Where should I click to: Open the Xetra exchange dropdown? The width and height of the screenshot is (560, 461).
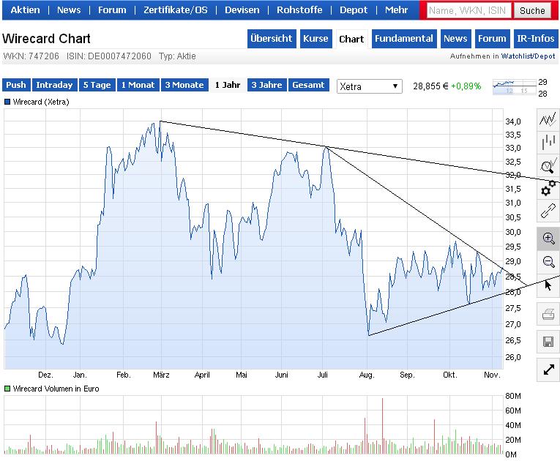point(370,86)
